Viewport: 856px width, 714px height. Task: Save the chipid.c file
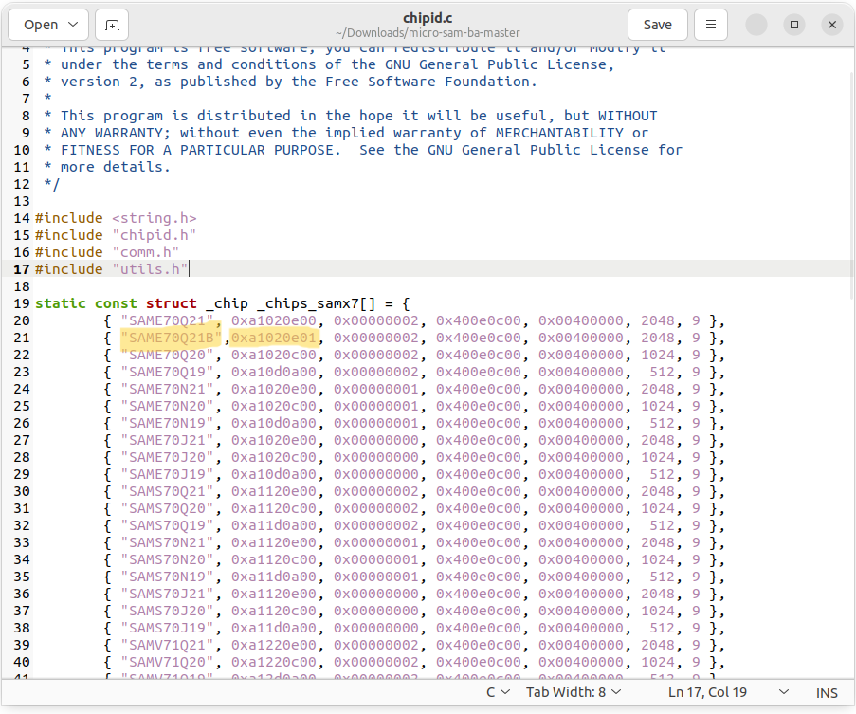point(657,25)
